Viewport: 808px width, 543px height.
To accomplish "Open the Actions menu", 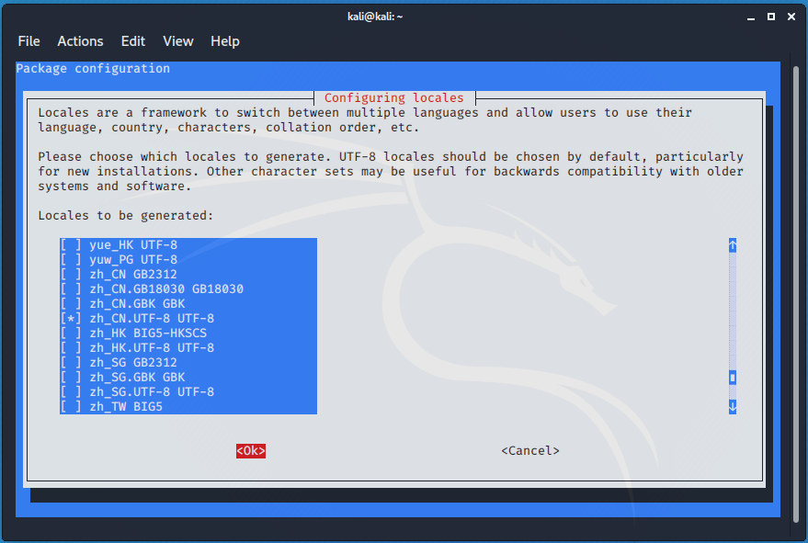I will (x=80, y=41).
